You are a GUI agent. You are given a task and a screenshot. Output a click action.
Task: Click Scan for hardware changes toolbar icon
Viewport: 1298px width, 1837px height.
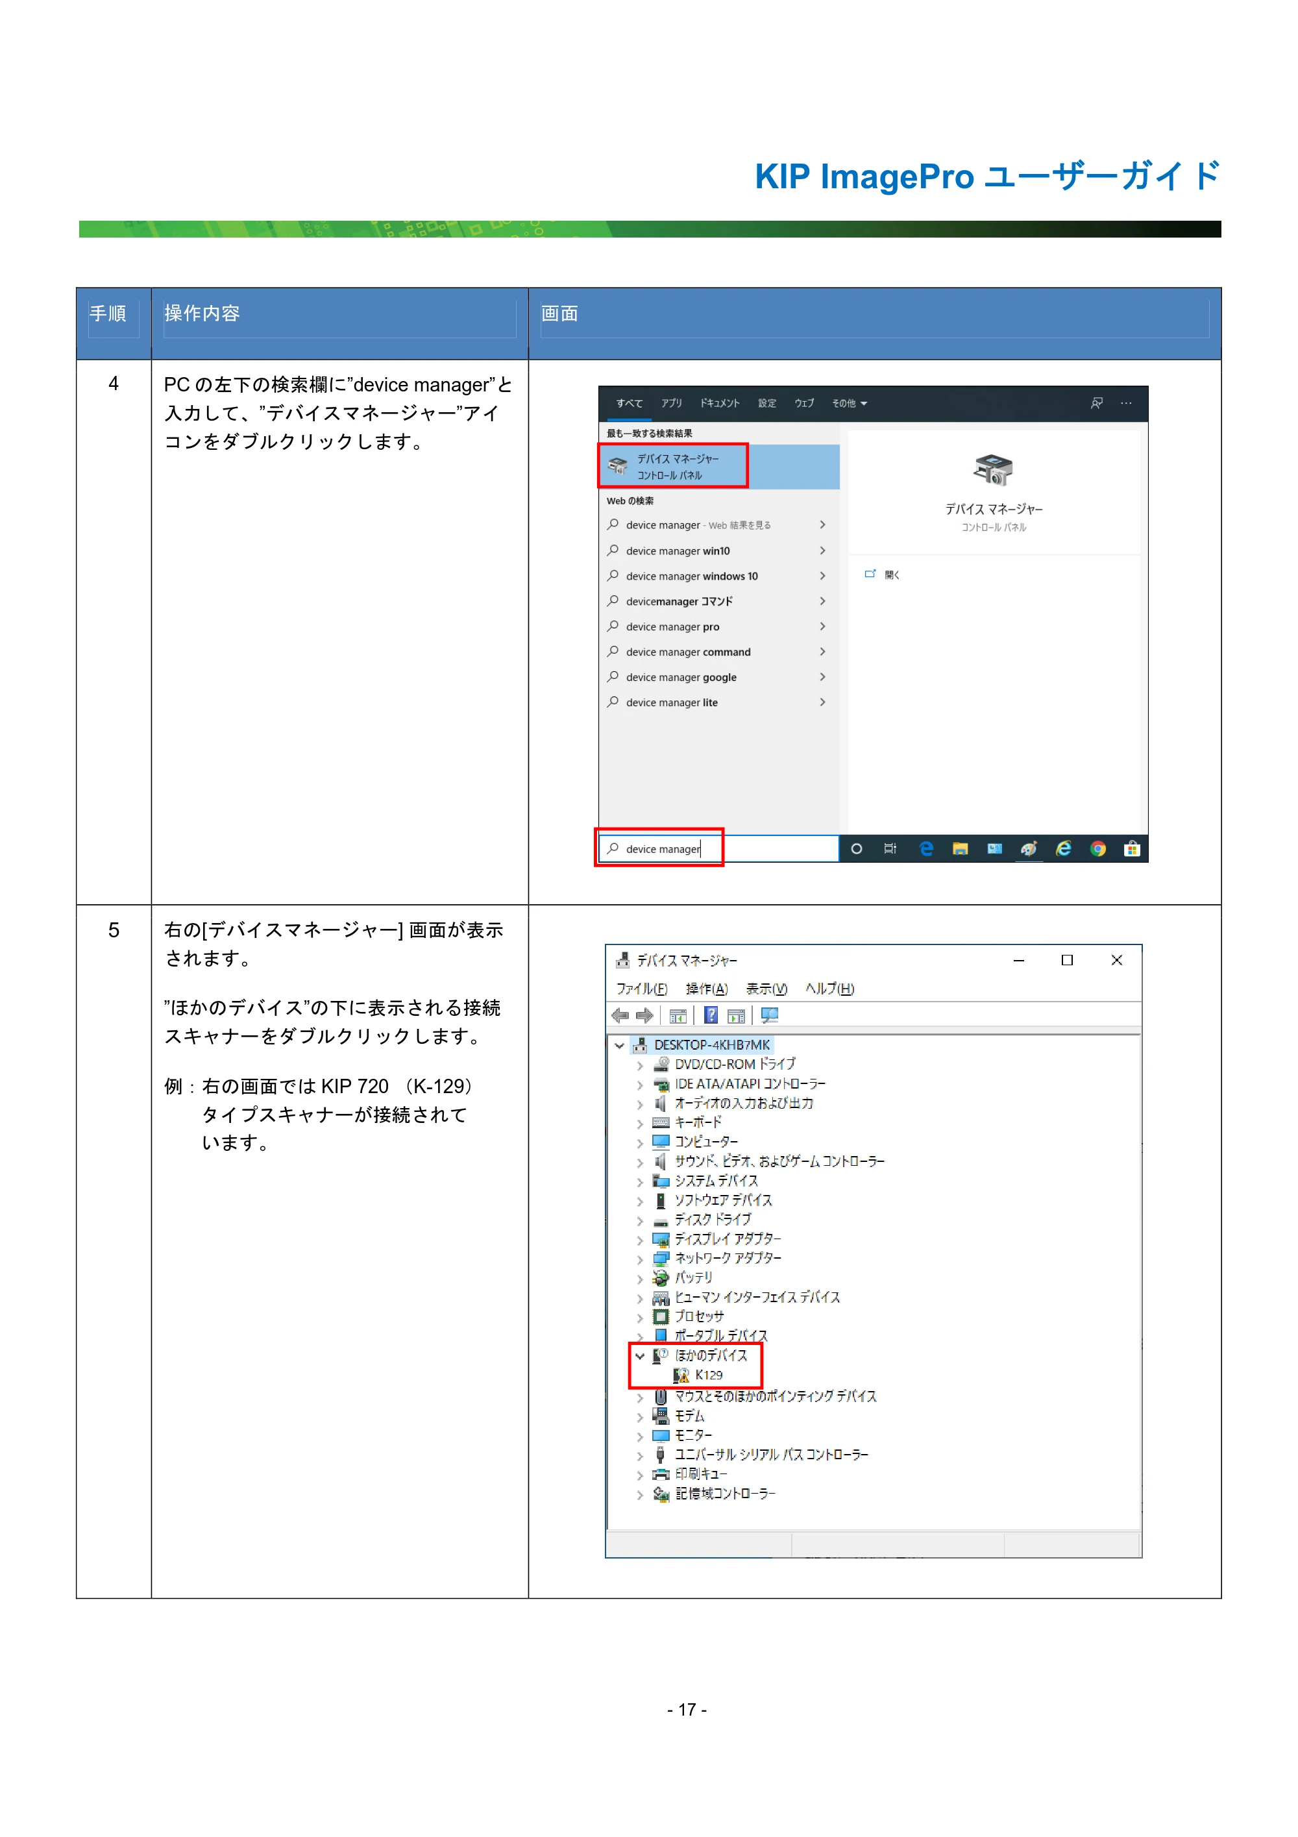point(769,1015)
